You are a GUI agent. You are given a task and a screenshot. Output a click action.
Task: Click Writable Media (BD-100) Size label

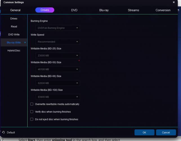(47, 90)
